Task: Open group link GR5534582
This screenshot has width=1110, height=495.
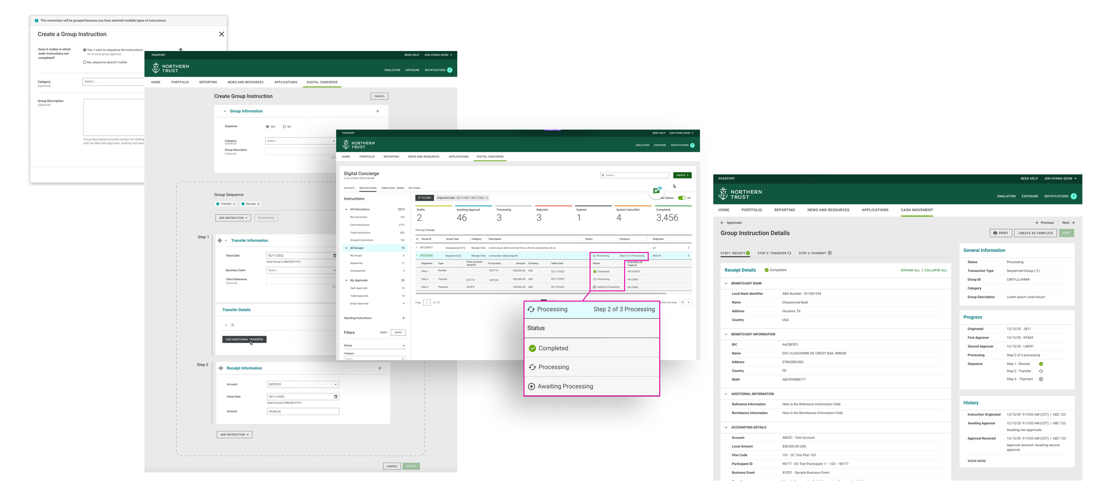Action: 426,255
